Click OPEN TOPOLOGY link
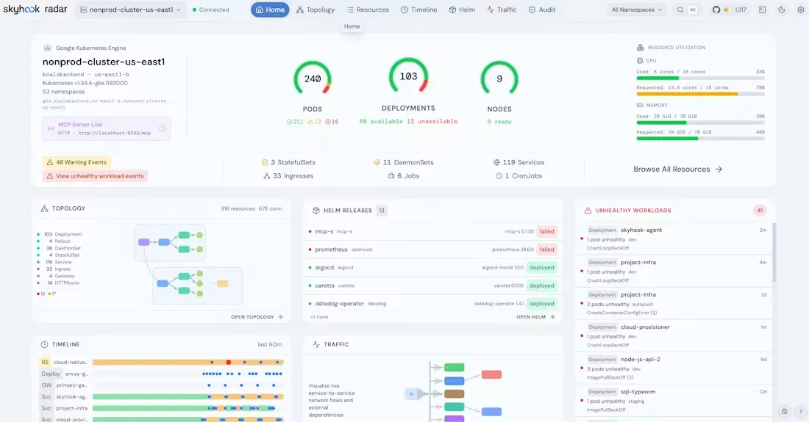809x422 pixels. coord(257,317)
